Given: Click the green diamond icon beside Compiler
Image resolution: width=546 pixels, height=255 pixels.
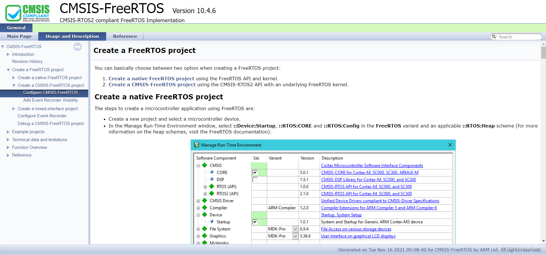Looking at the screenshot, I should pos(205,207).
